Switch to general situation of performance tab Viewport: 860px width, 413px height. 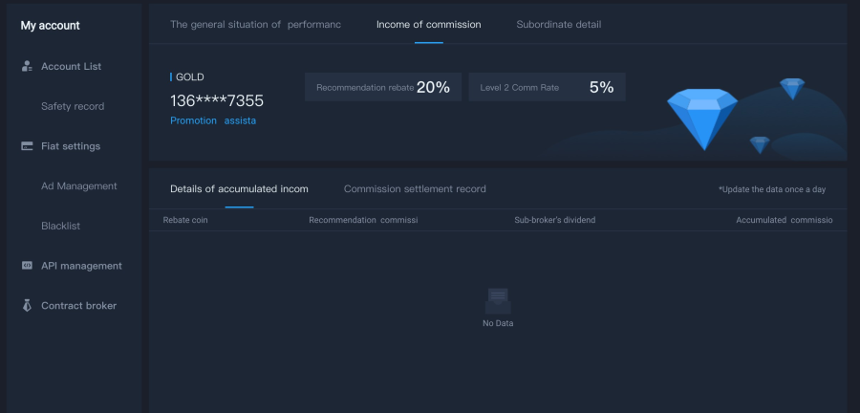(x=255, y=25)
